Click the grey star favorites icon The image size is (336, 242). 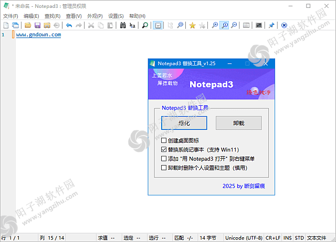202,26
